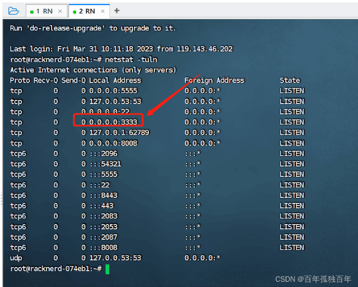Switch to the 2 RN tab
This screenshot has width=358, height=287.
89,11
